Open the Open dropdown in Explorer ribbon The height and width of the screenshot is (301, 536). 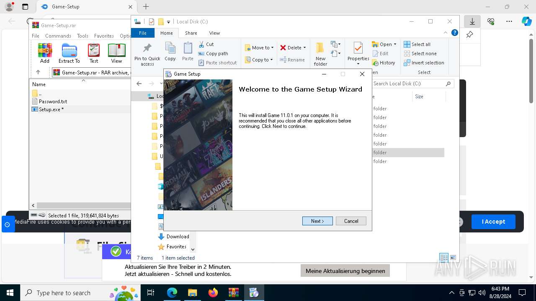coord(384,44)
